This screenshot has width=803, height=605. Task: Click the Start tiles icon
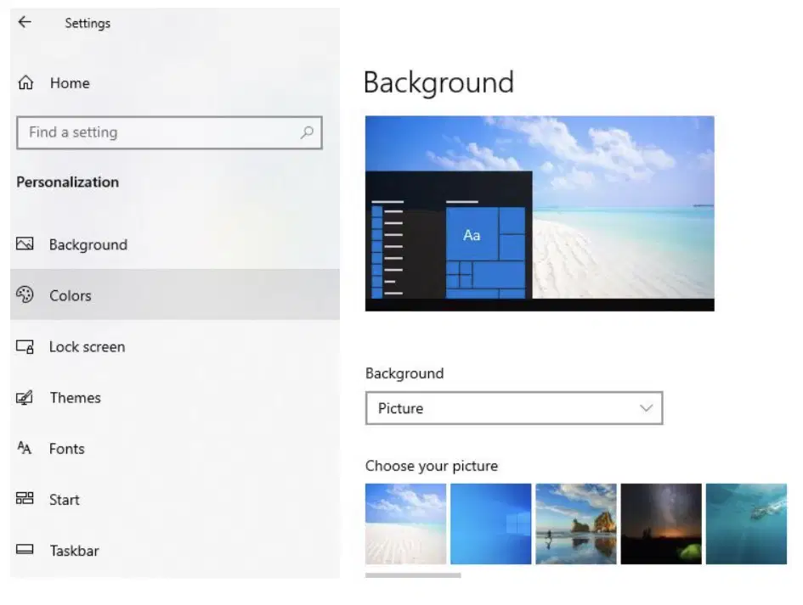[25, 498]
